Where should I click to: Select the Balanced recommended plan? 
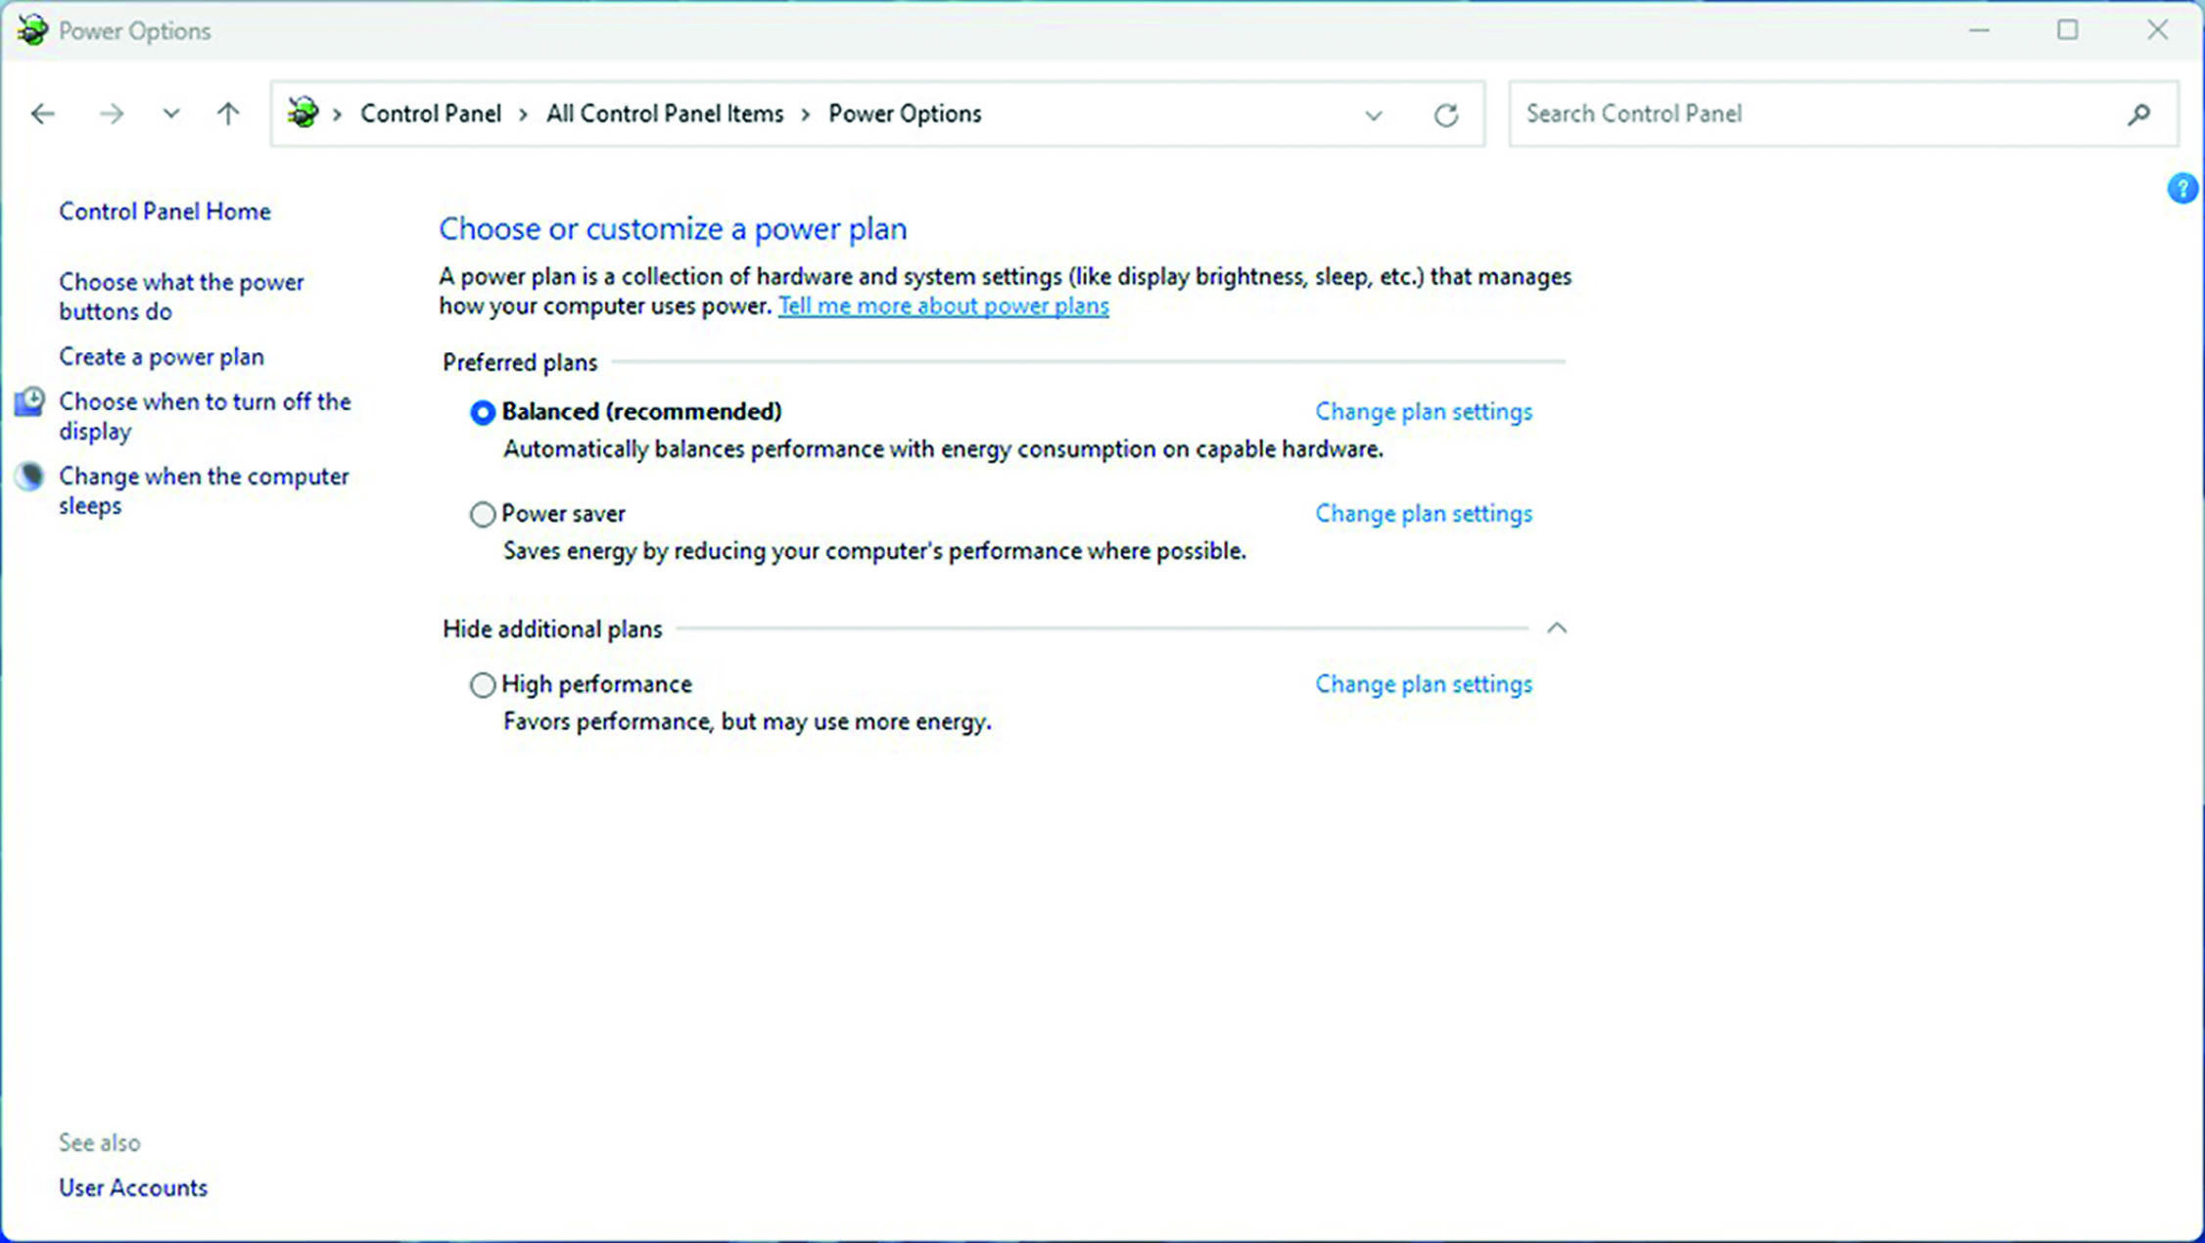(x=482, y=413)
